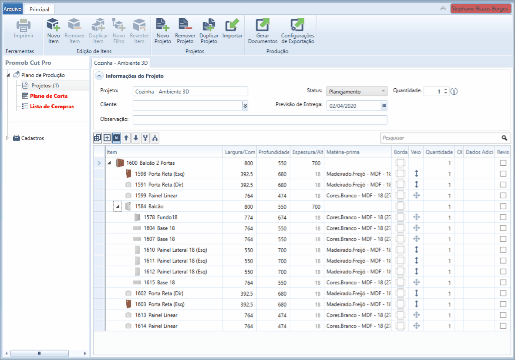Check Revisão box for 1599 Painel Linear

[x=503, y=195]
